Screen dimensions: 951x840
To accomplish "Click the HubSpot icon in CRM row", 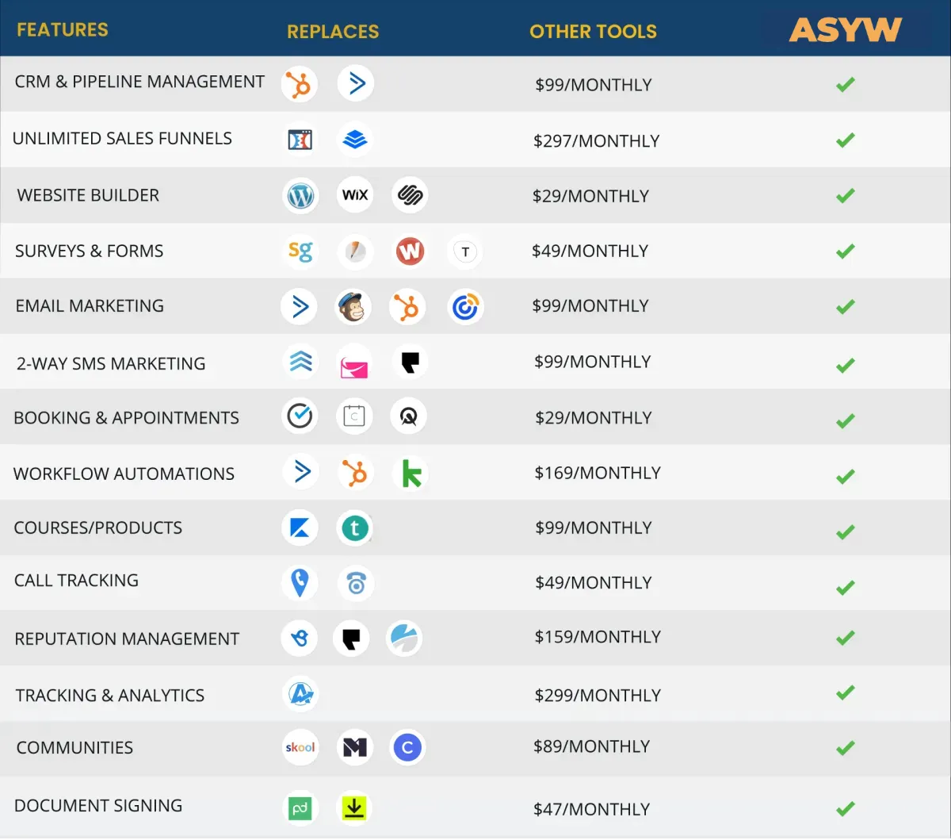I will 300,85.
